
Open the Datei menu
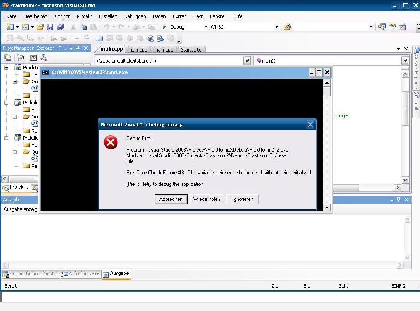[x=12, y=16]
